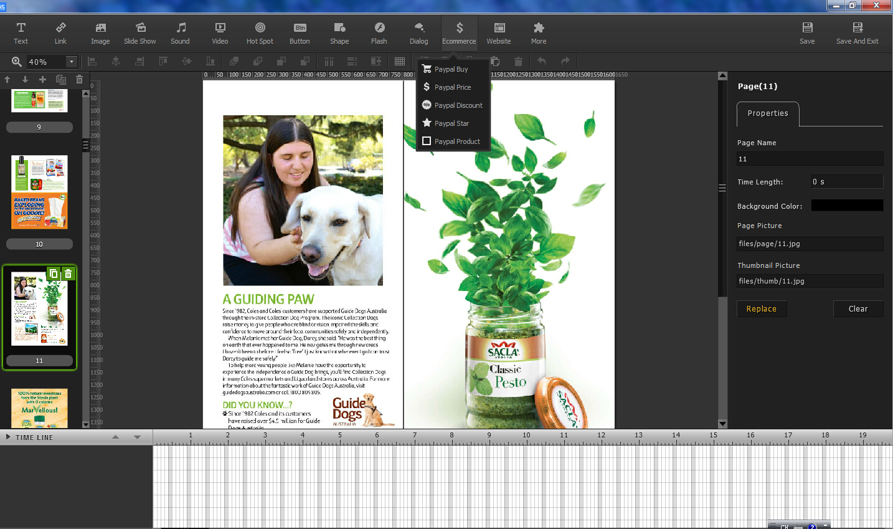This screenshot has width=893, height=529.
Task: Expand the More tools menu
Action: tap(539, 33)
